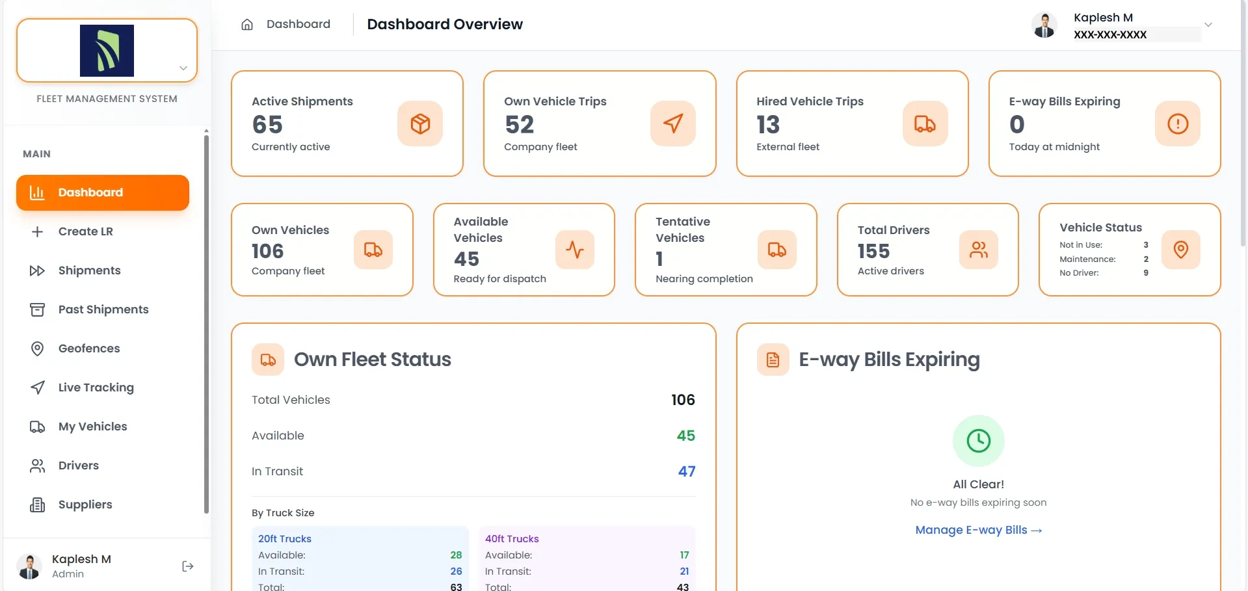Go to Live Tracking in sidebar

(x=96, y=387)
